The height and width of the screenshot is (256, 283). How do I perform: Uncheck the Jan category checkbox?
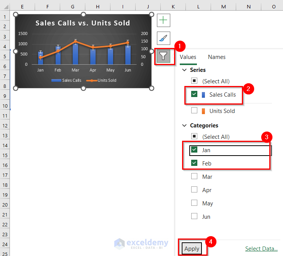(x=194, y=149)
